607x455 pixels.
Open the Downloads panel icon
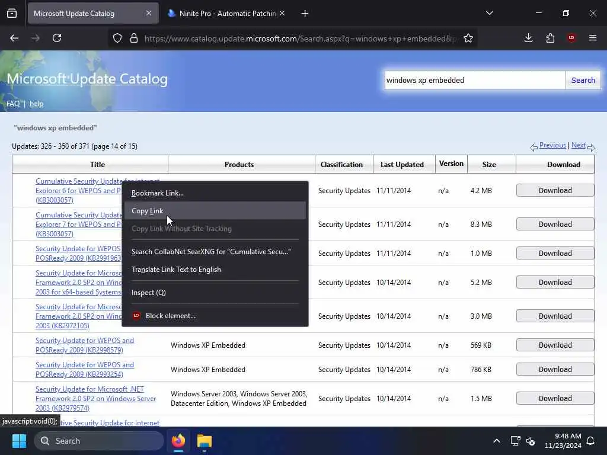click(x=528, y=38)
